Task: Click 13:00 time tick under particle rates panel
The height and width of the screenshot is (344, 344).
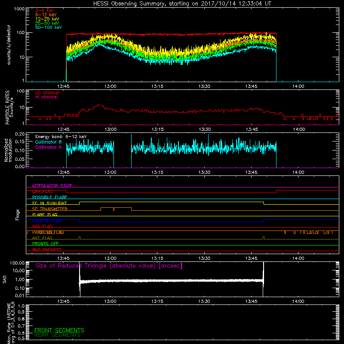Action: (x=111, y=129)
